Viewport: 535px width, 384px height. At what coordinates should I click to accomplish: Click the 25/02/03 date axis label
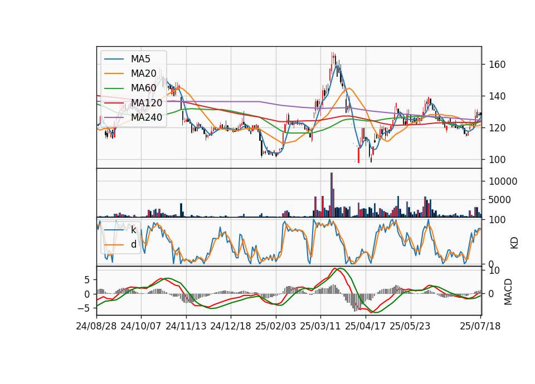coord(276,327)
